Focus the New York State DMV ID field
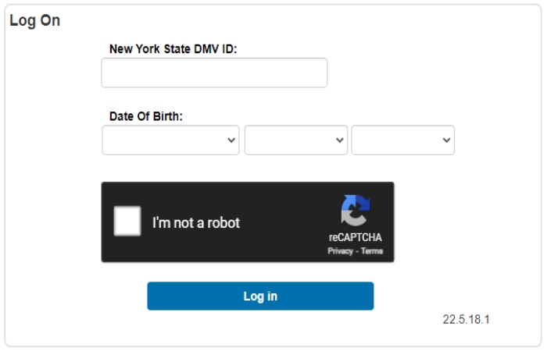This screenshot has width=547, height=351. (x=214, y=73)
